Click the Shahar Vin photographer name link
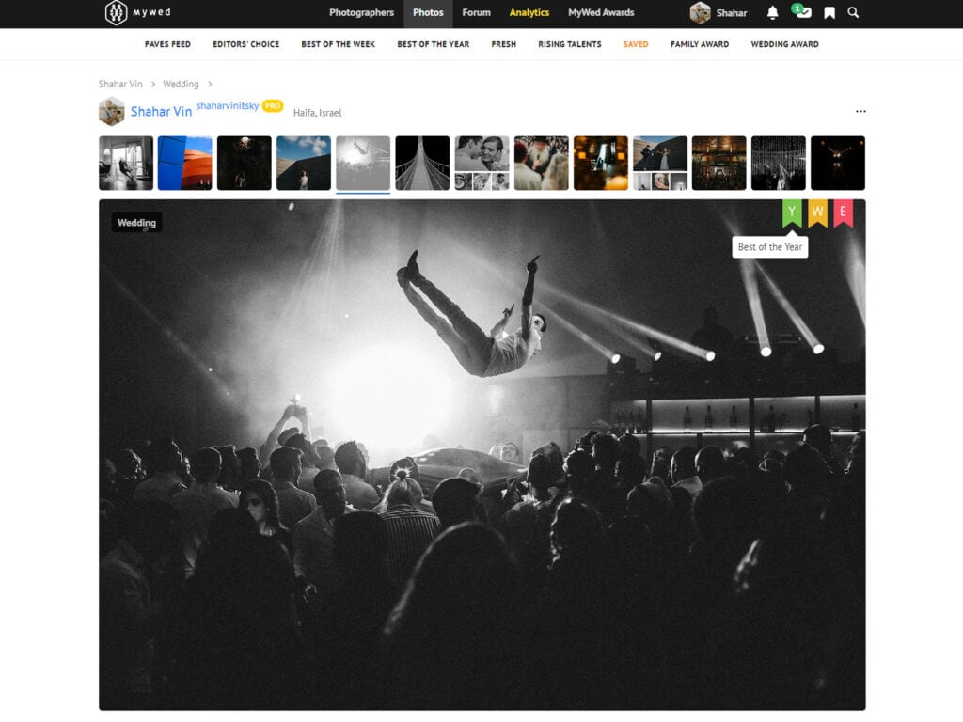Viewport: 963px width, 722px height. coord(161,112)
